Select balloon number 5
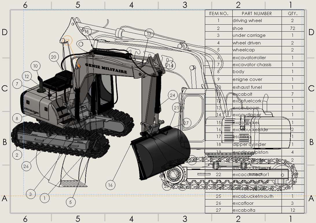 tap(71, 202)
